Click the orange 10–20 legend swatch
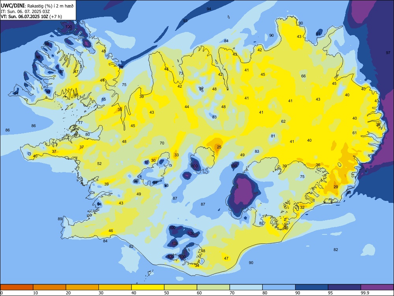 [x=50, y=287]
